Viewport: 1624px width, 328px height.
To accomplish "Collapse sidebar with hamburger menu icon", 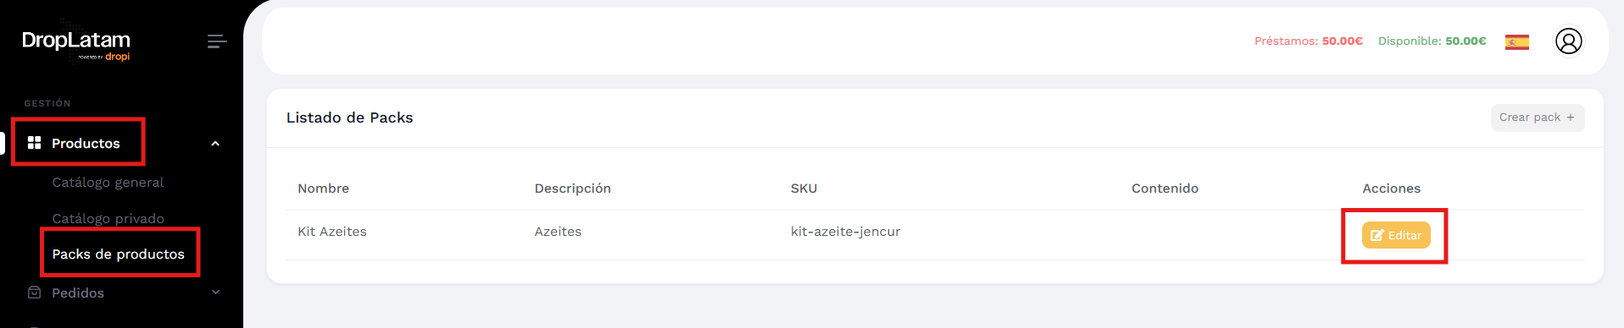I will pyautogui.click(x=217, y=41).
